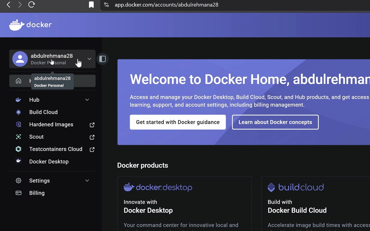Click the Docker whale logo in header

click(x=31, y=25)
